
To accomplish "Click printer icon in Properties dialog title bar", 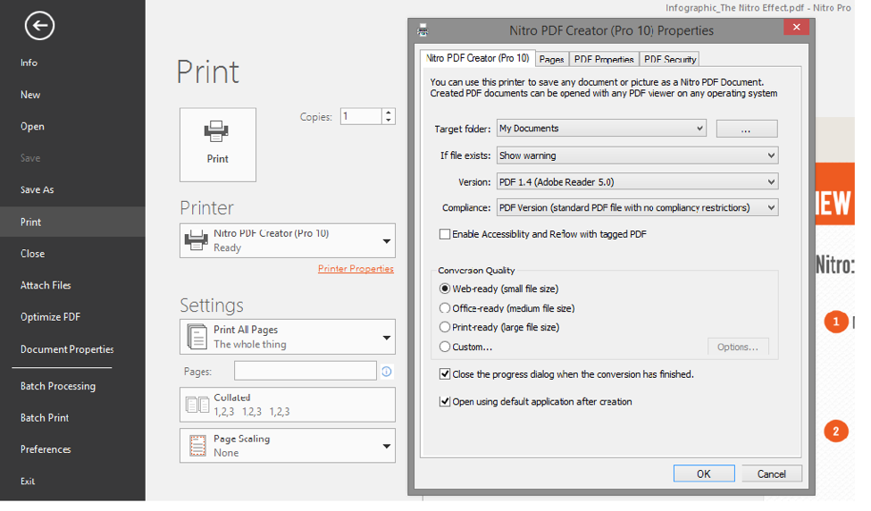I will 423,30.
